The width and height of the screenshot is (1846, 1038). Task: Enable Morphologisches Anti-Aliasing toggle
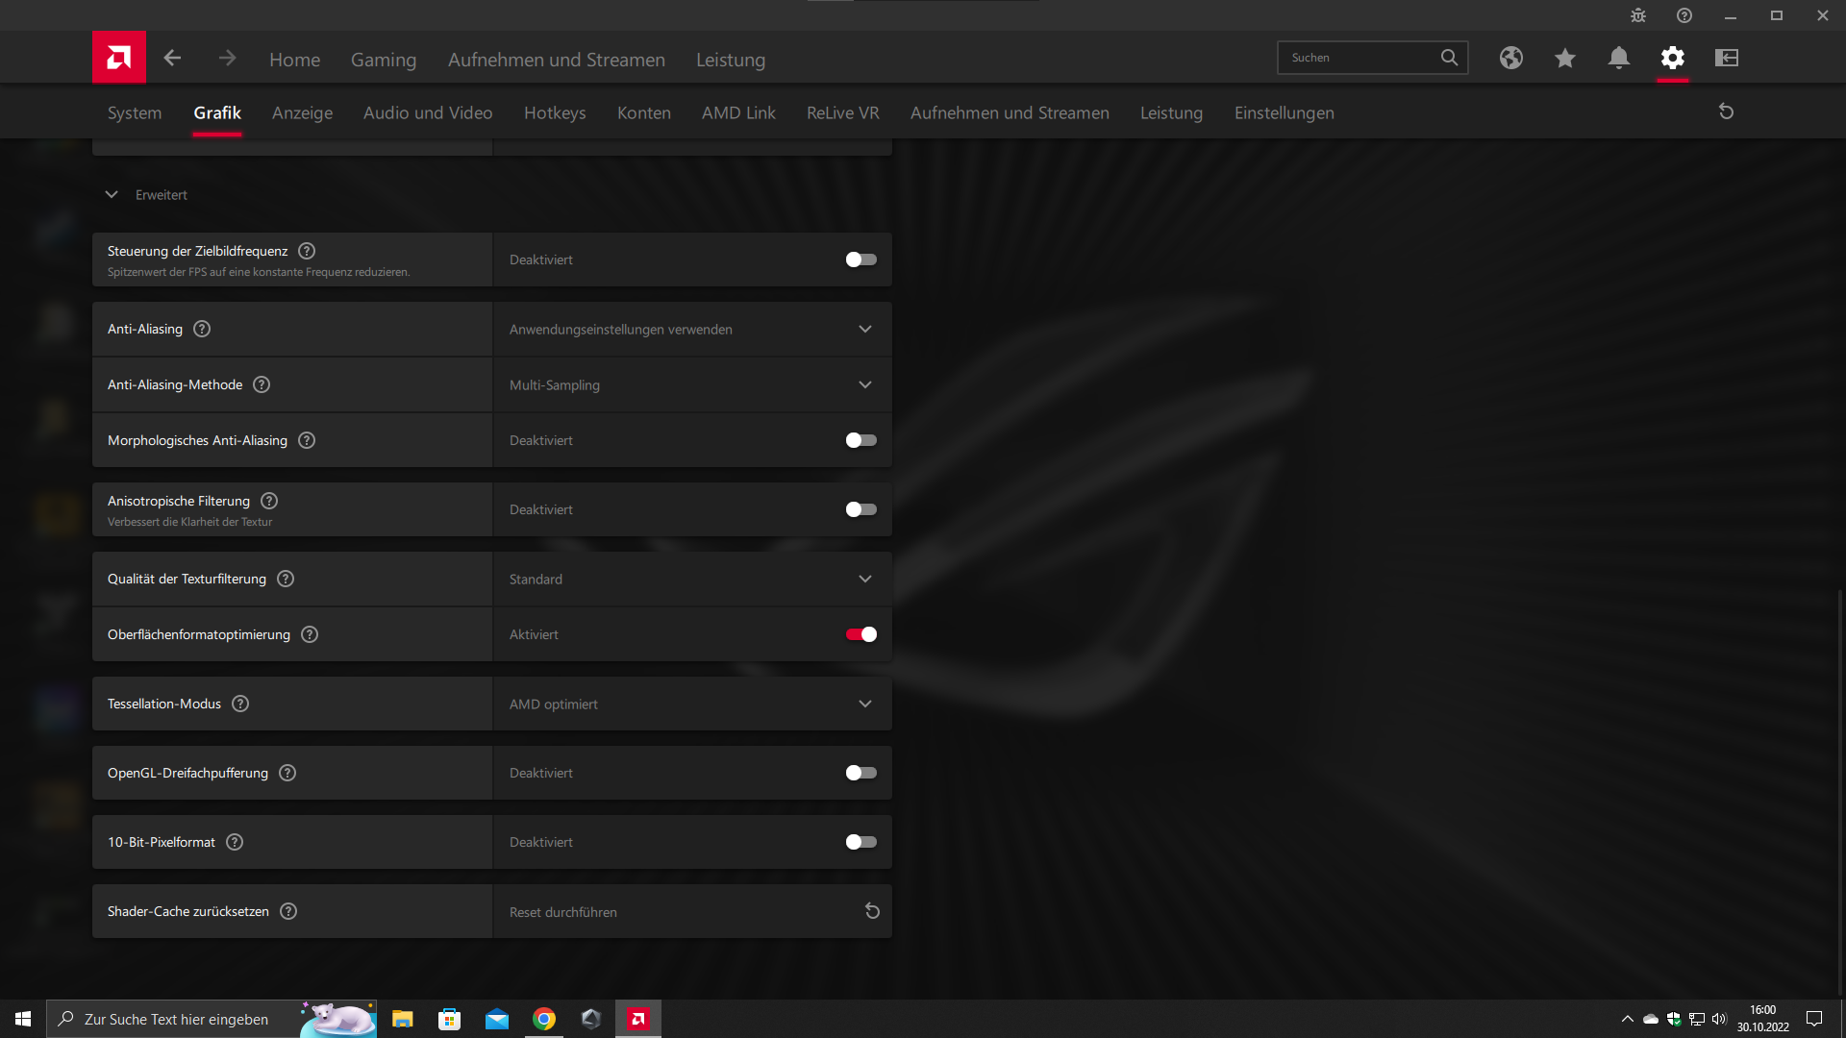coord(861,440)
